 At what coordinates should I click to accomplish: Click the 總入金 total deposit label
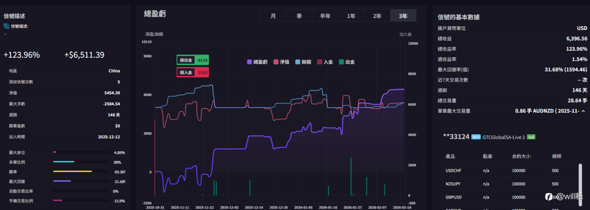click(x=185, y=72)
